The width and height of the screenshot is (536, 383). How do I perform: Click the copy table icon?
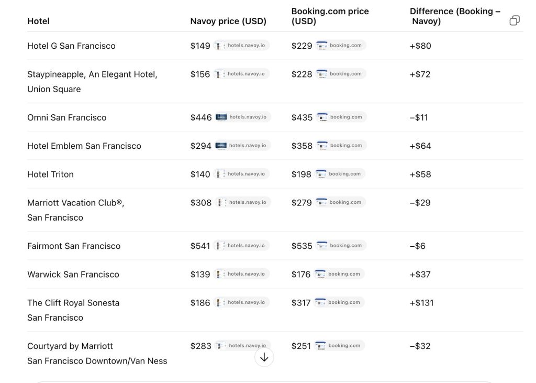pyautogui.click(x=515, y=20)
